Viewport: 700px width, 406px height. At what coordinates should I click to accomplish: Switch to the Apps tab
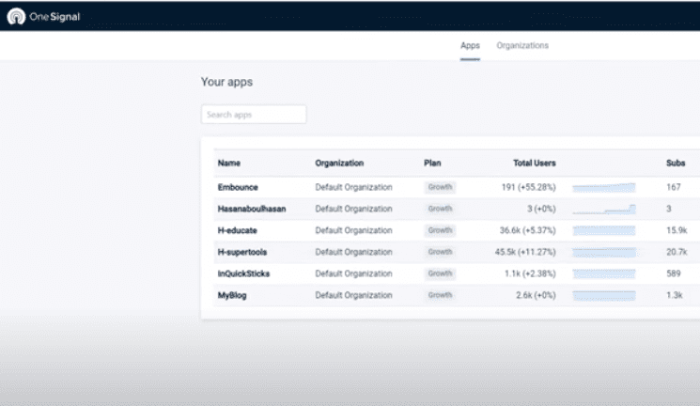pyautogui.click(x=470, y=45)
